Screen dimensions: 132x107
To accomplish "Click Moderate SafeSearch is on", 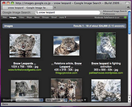I will coord(107,17).
